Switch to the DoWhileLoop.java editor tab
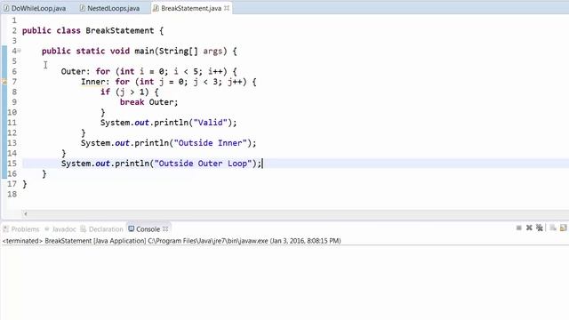Screen dimensions: 569x320 tap(35, 8)
